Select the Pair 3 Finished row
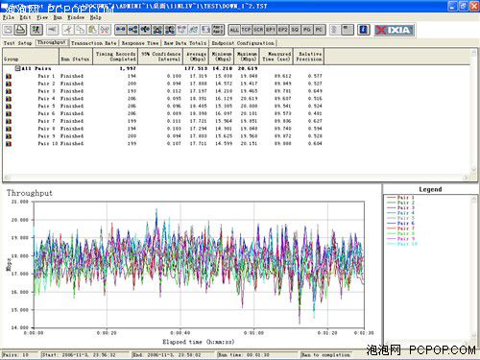 163,91
